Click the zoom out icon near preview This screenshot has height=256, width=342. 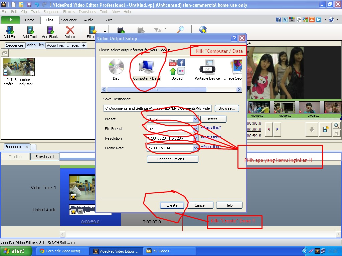pos(337,133)
